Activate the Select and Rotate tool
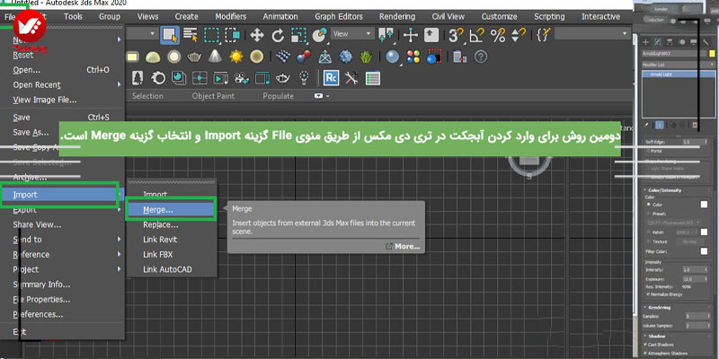Image resolution: width=719 pixels, height=359 pixels. coord(278,35)
